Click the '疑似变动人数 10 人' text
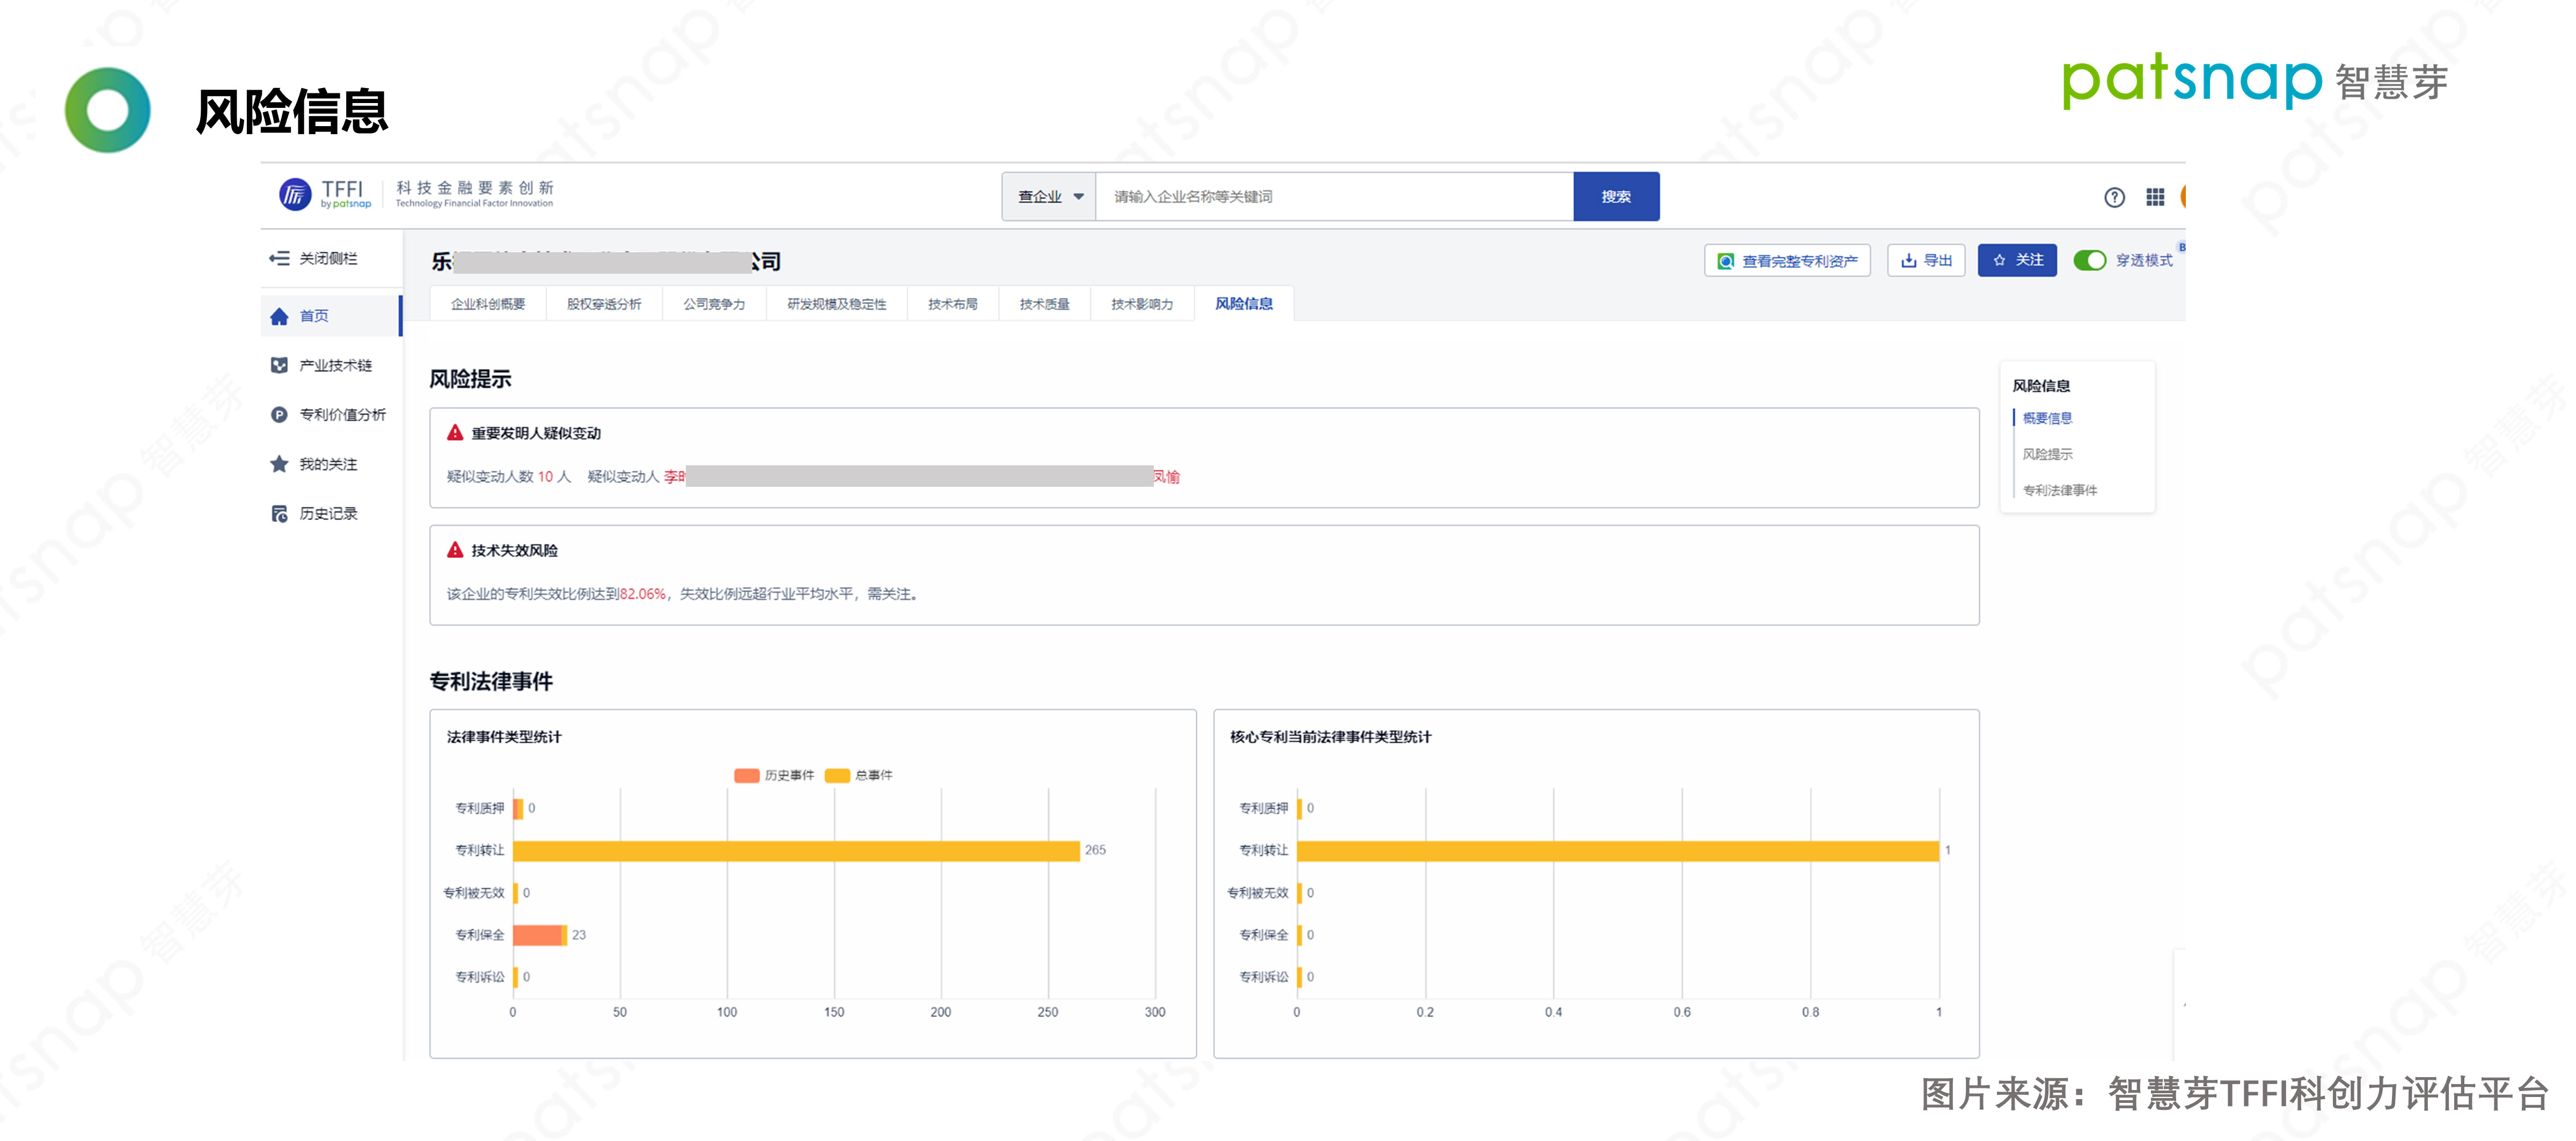Screen dimensions: 2576x1141 click(x=508, y=477)
